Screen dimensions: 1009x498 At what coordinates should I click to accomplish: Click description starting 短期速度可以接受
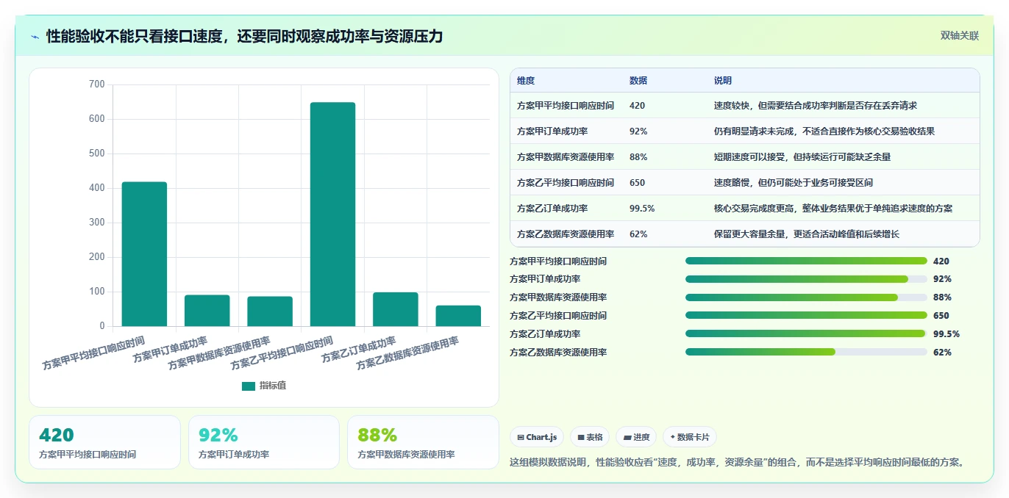[802, 157]
